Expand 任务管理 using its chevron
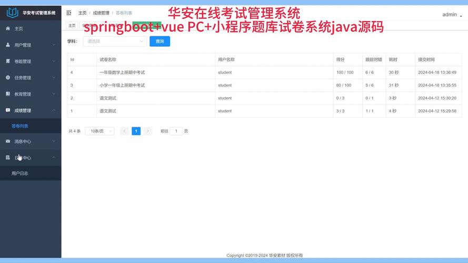The width and height of the screenshot is (468, 263). (x=54, y=77)
